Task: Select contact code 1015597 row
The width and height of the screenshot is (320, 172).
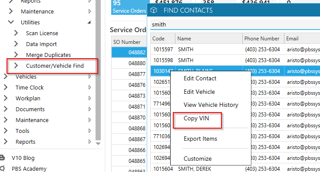Action: click(235, 50)
